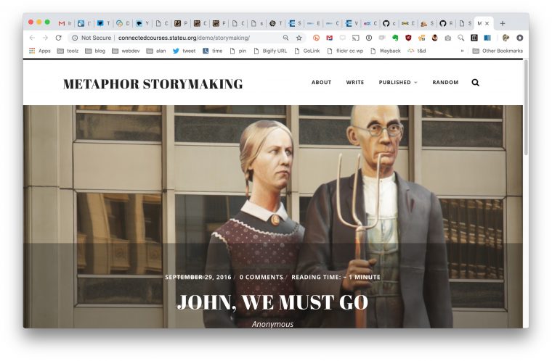This screenshot has width=552, height=361.
Task: Open the alan bookmarks folder
Action: coord(156,51)
